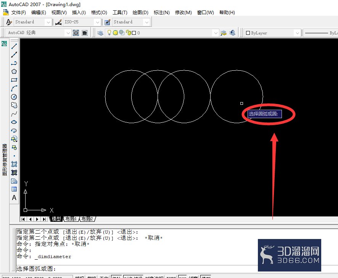This screenshot has width=338, height=278.
Task: Open the Text Style manager icon
Action: (9, 22)
